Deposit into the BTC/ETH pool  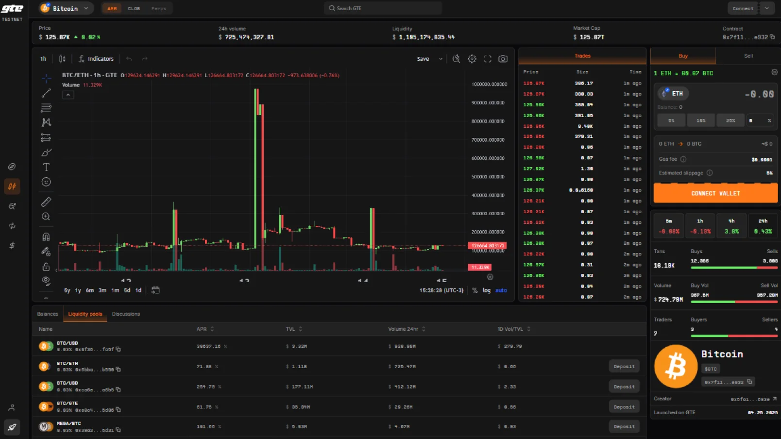624,367
